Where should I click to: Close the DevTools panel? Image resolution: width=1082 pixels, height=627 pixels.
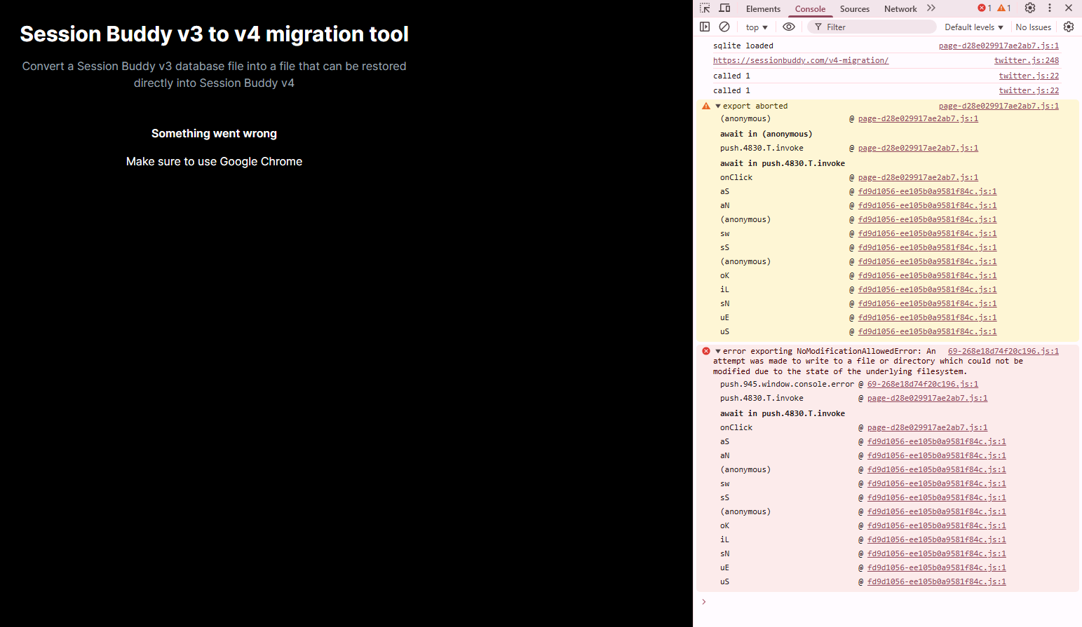pos(1069,8)
